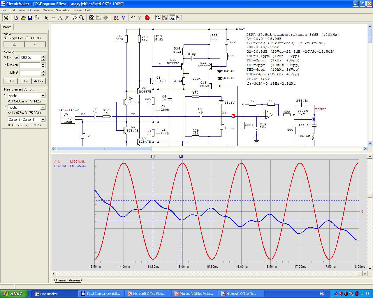Click the Save file icon

[30, 18]
